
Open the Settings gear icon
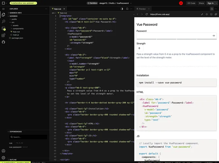[x=4, y=158]
